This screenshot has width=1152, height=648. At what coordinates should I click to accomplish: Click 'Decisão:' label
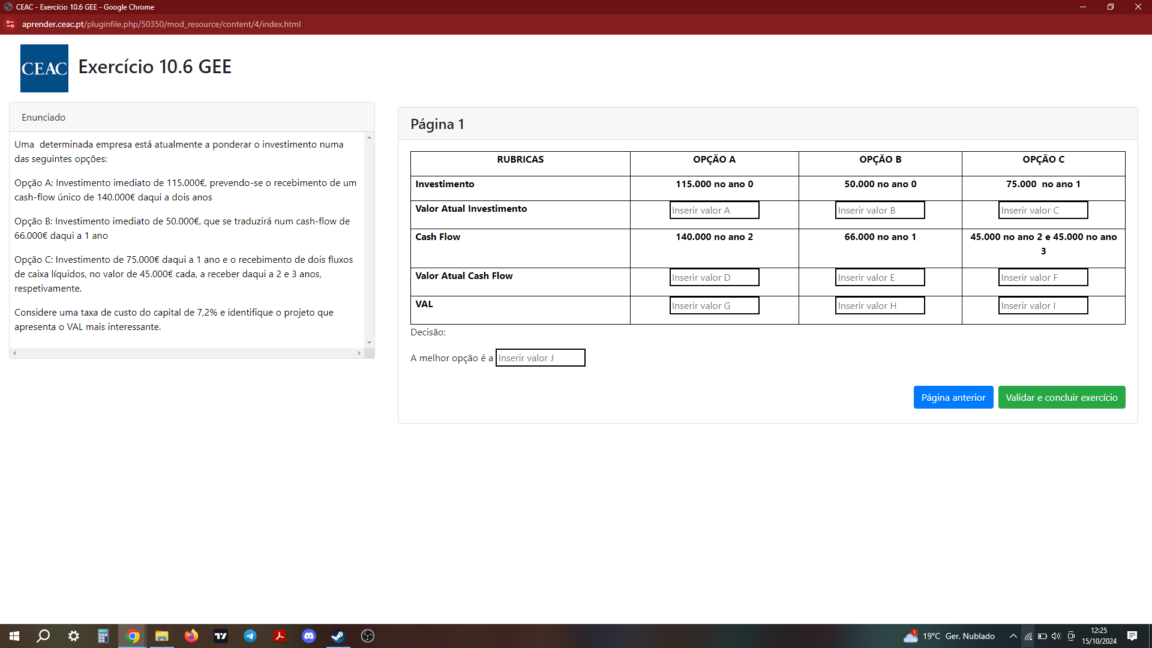[428, 332]
